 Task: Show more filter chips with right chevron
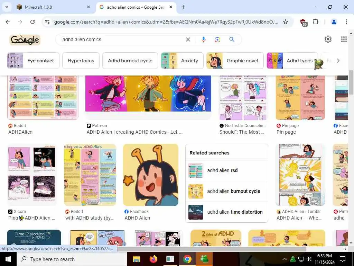(338, 61)
